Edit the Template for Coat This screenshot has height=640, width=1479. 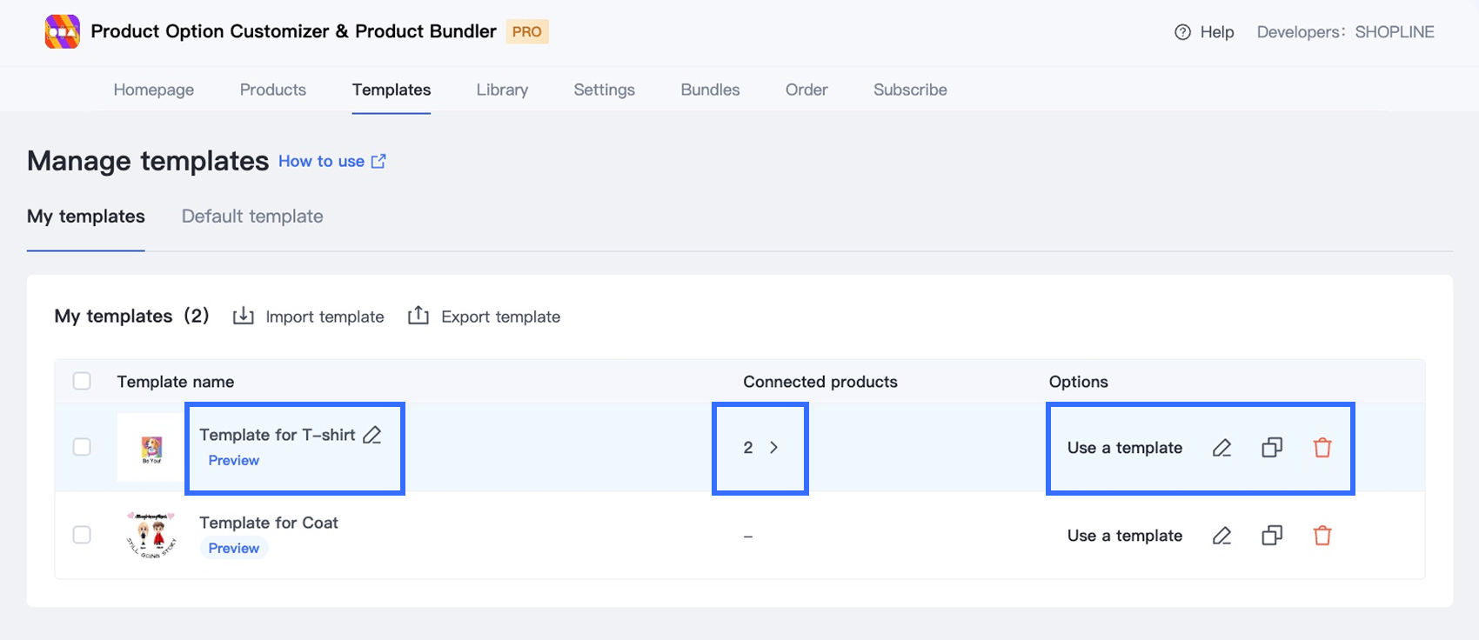click(x=1221, y=536)
